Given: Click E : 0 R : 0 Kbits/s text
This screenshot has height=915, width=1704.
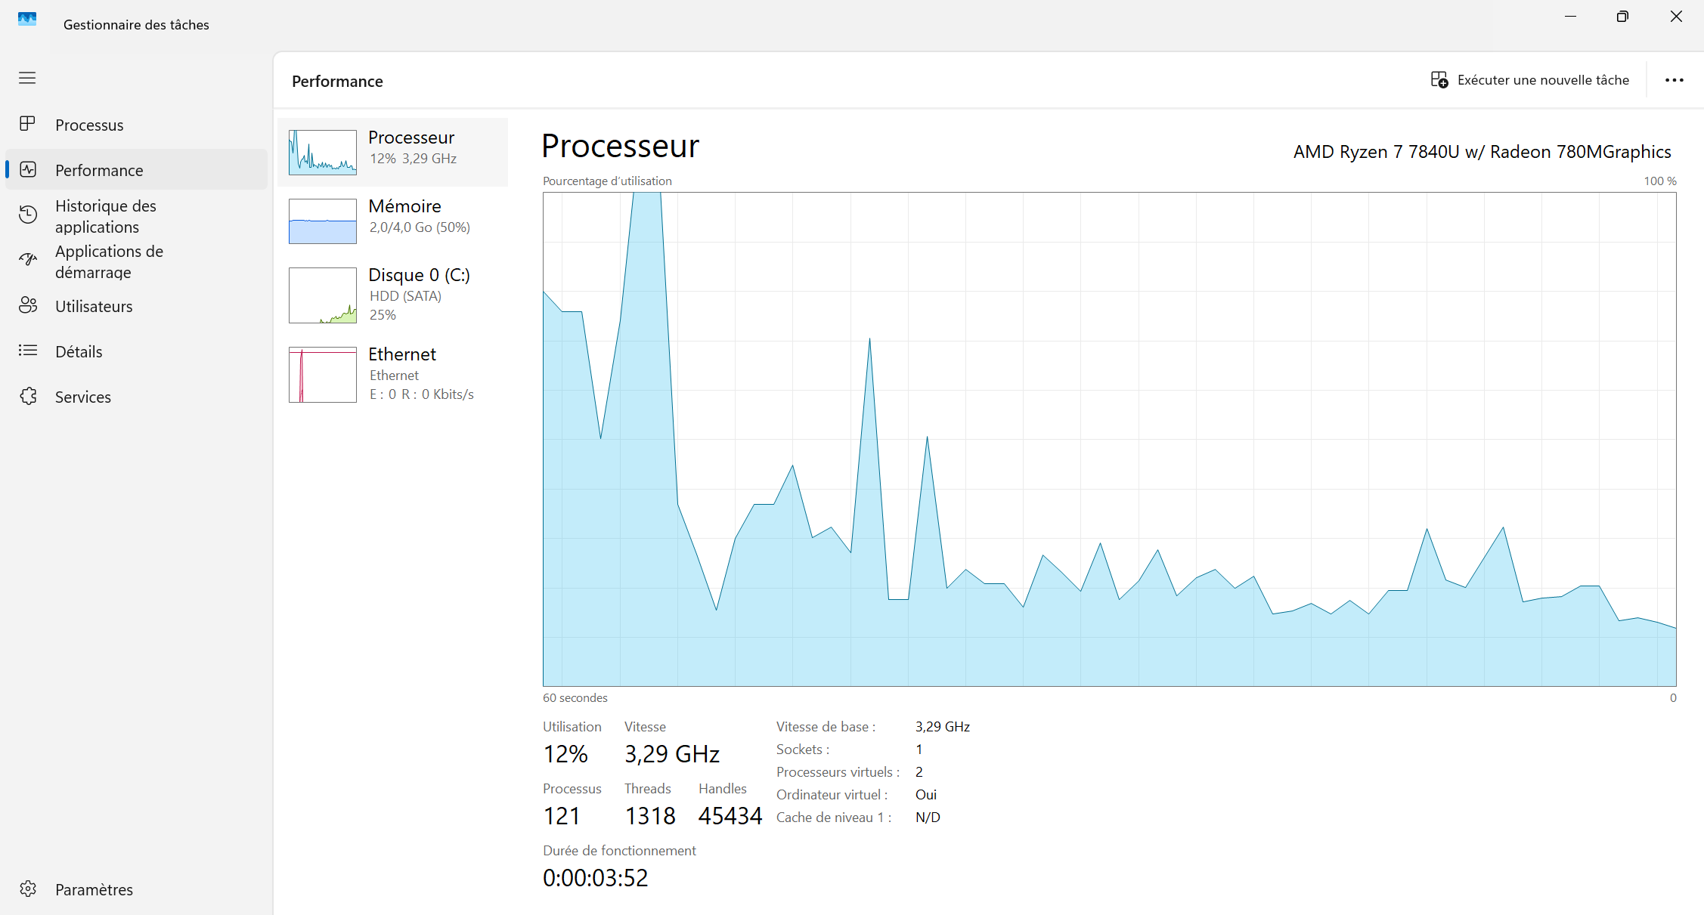Looking at the screenshot, I should [422, 394].
